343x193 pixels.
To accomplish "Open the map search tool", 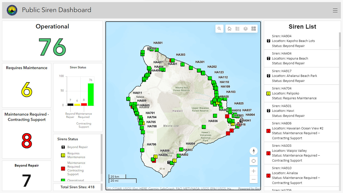I will click(x=219, y=29).
